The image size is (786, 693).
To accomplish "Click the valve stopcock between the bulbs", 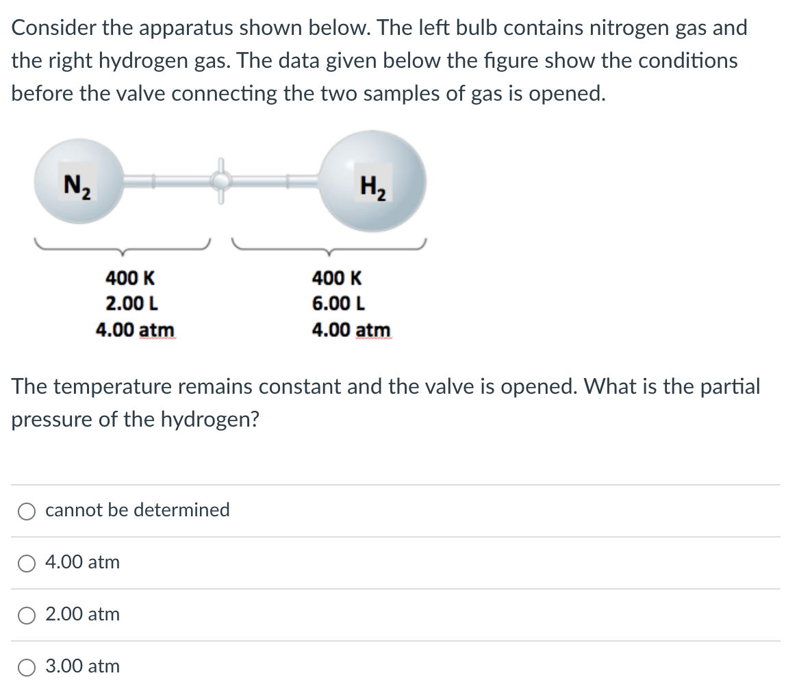I will [x=220, y=181].
